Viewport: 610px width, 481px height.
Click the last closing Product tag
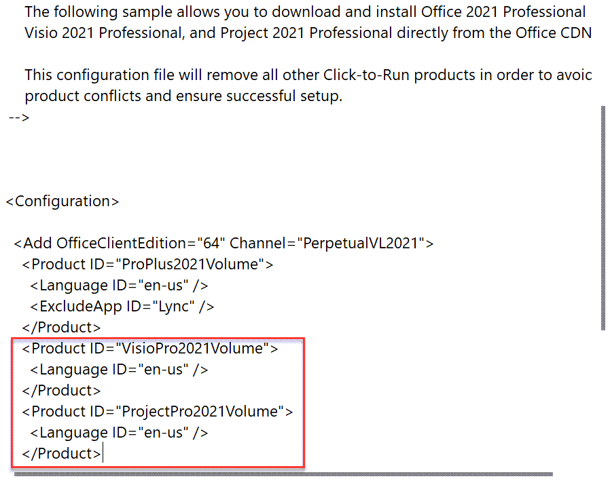61,454
